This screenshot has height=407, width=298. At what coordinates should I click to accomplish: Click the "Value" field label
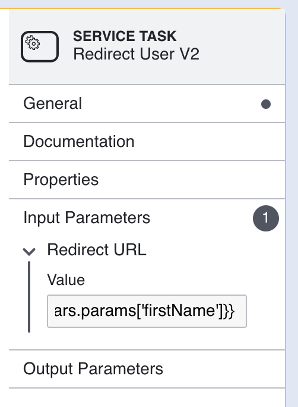click(66, 280)
